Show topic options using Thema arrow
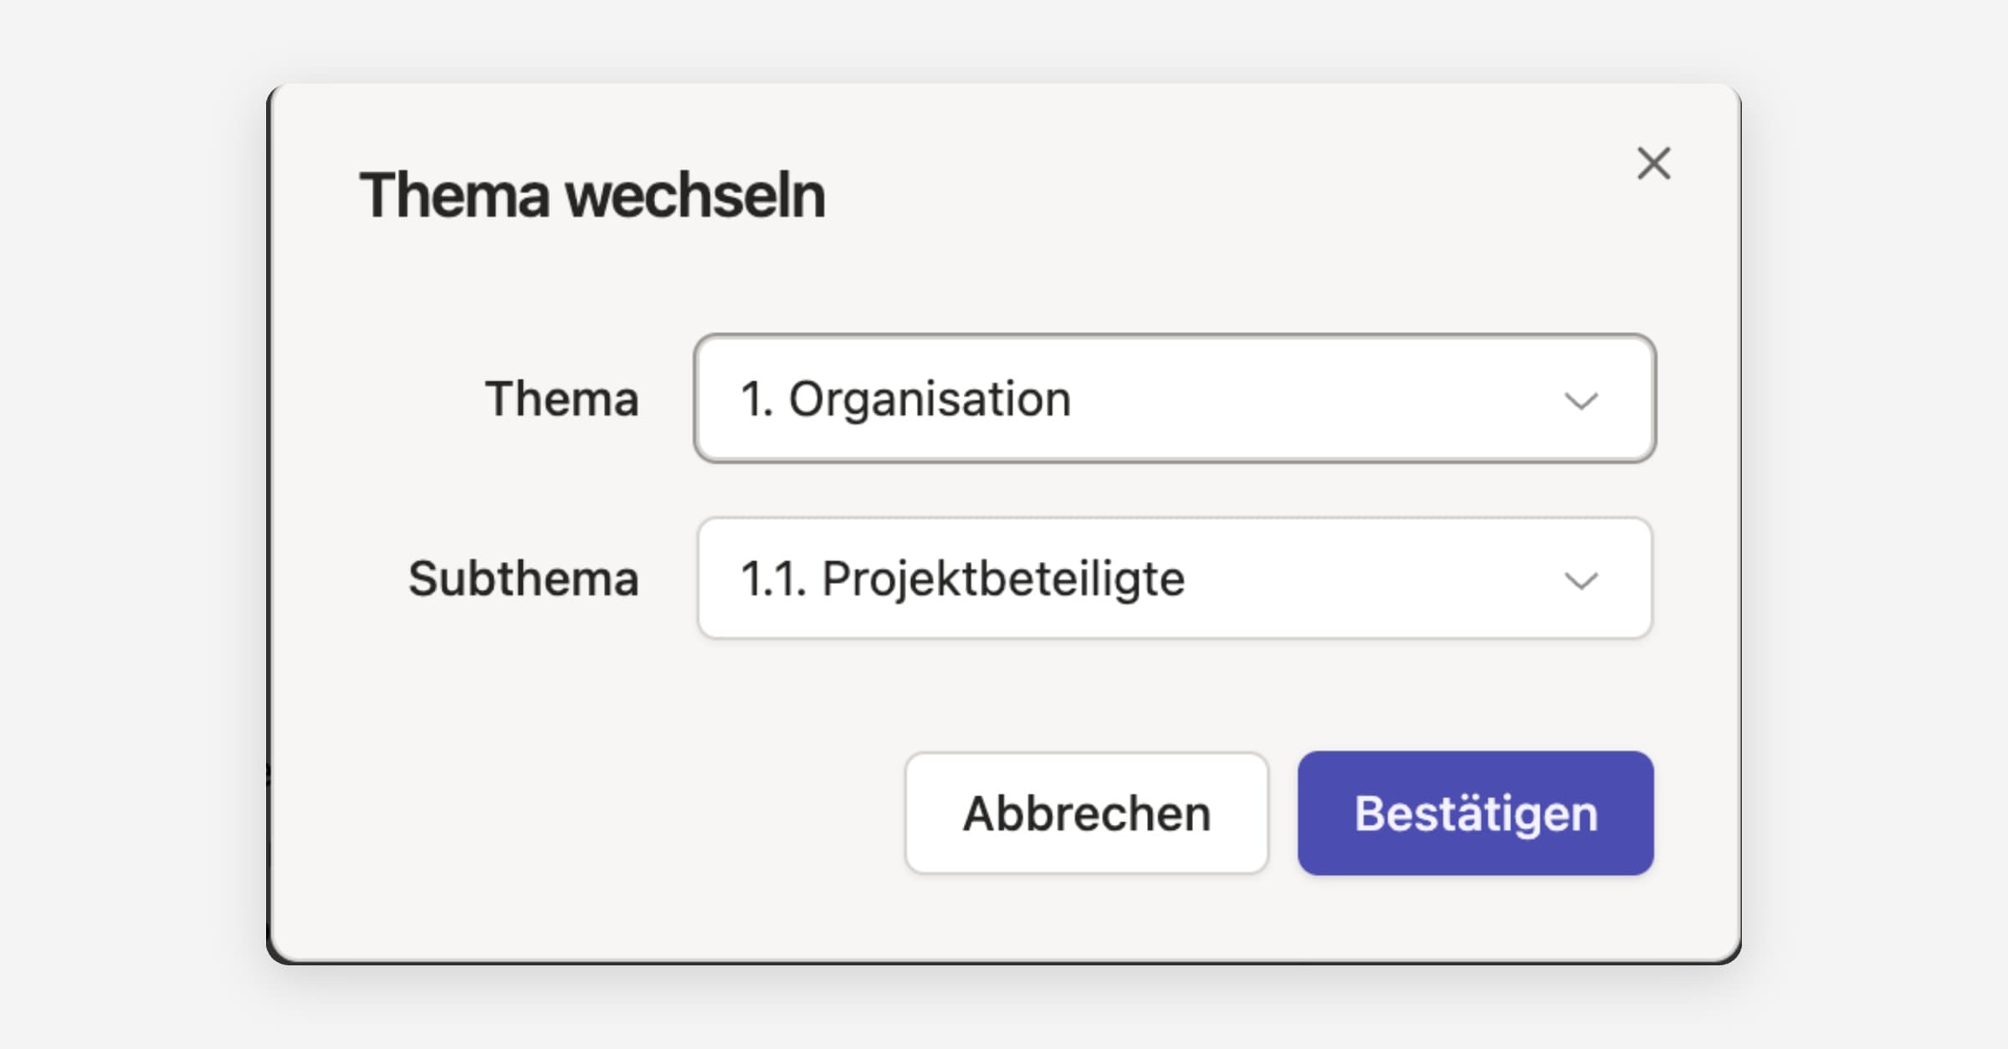The width and height of the screenshot is (2008, 1049). [x=1580, y=401]
